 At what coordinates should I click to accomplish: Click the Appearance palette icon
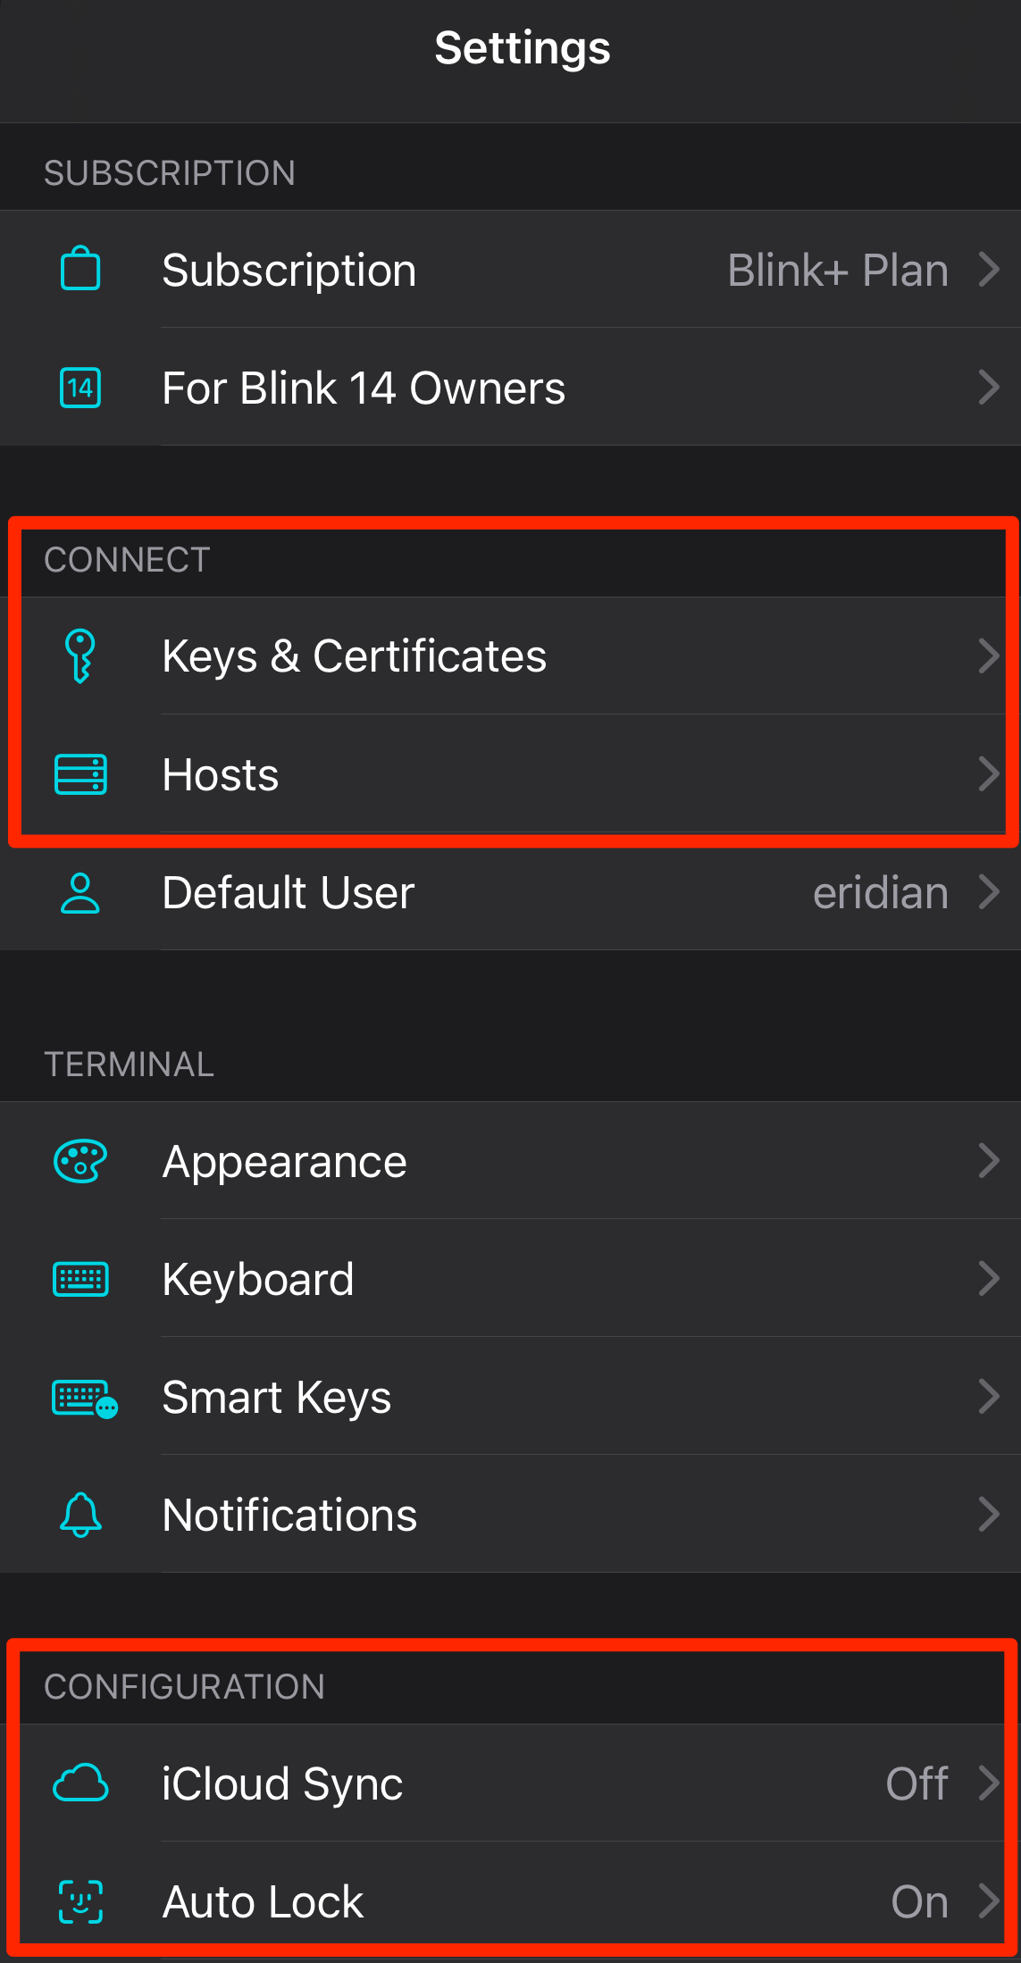pos(80,1161)
